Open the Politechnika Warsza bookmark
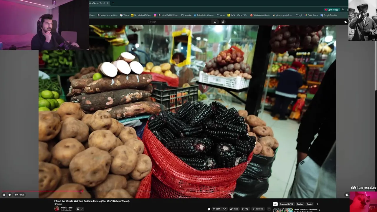Screen dimensions: 377x212 (203, 15)
